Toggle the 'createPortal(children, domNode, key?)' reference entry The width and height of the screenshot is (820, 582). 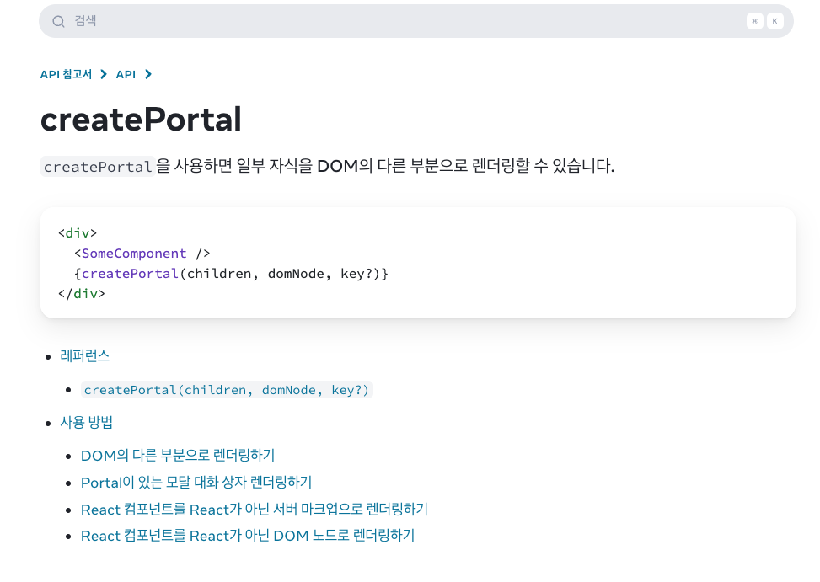226,389
